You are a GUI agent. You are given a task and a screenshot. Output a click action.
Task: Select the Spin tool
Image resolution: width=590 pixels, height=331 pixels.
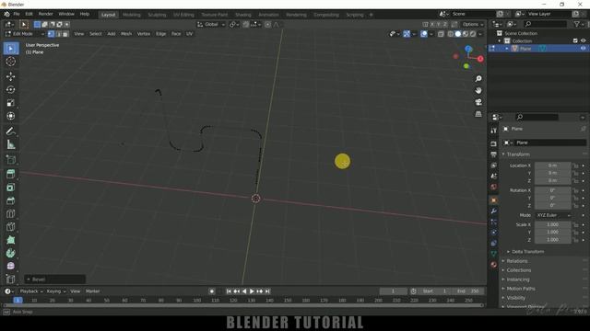coord(11,253)
